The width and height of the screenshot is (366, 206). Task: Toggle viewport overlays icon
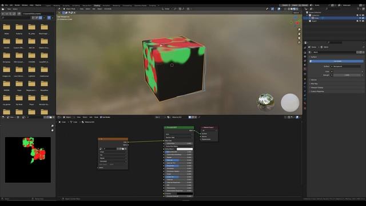(x=279, y=9)
